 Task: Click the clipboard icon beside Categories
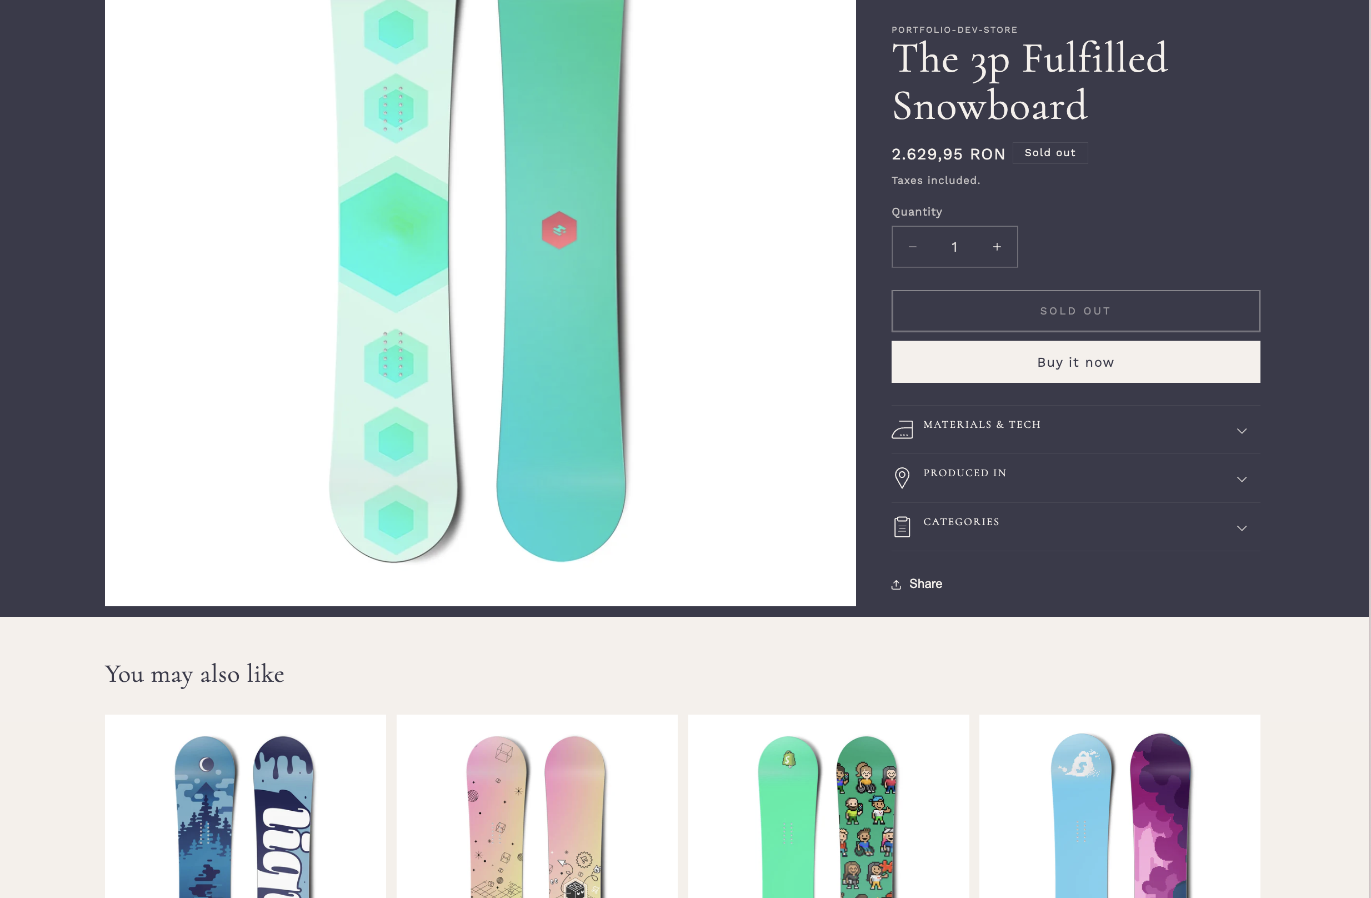click(902, 527)
